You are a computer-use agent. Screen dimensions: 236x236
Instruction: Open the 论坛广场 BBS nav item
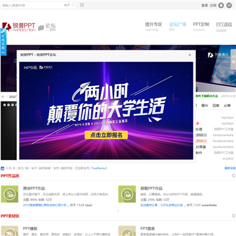click(x=178, y=27)
